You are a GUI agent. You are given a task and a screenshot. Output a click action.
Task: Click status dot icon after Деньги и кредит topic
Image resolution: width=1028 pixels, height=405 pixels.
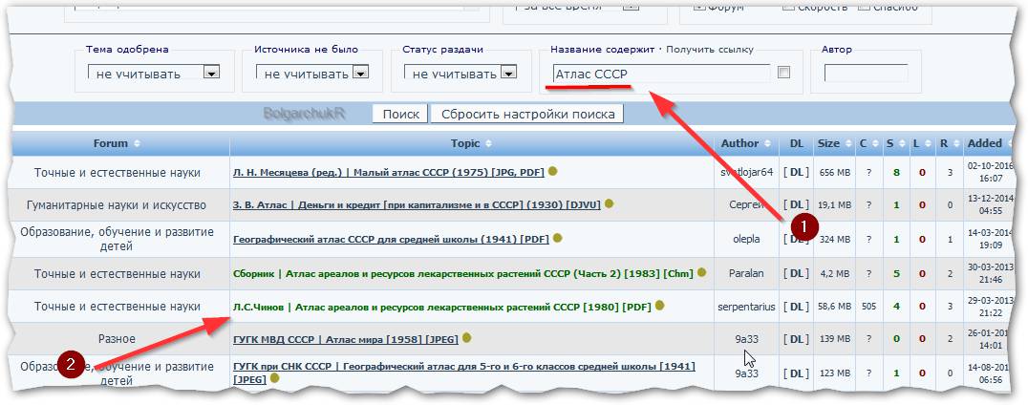click(610, 203)
